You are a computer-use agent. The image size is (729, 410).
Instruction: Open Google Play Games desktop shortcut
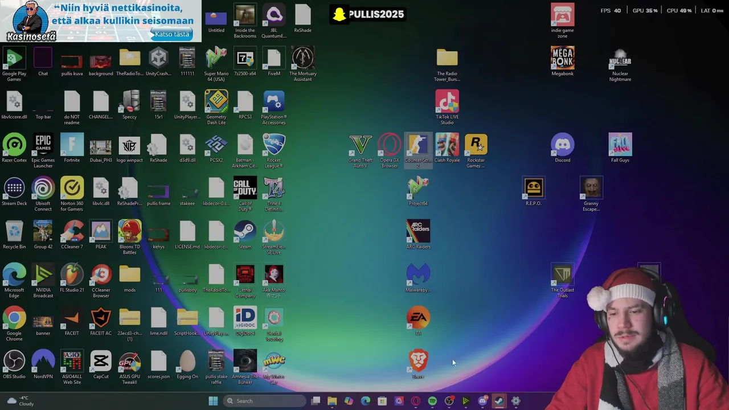[x=14, y=64]
